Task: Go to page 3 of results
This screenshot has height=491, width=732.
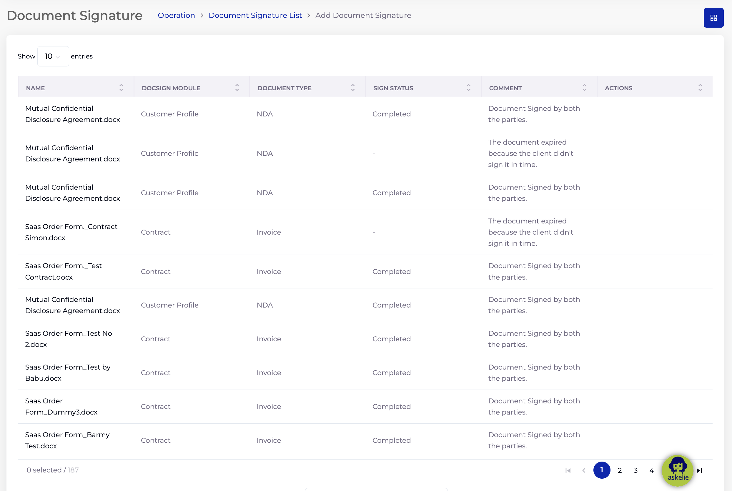Action: coord(635,470)
